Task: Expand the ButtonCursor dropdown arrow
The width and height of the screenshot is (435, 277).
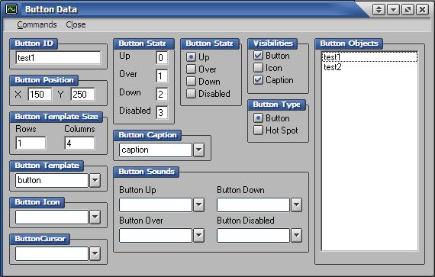Action: pyautogui.click(x=95, y=253)
